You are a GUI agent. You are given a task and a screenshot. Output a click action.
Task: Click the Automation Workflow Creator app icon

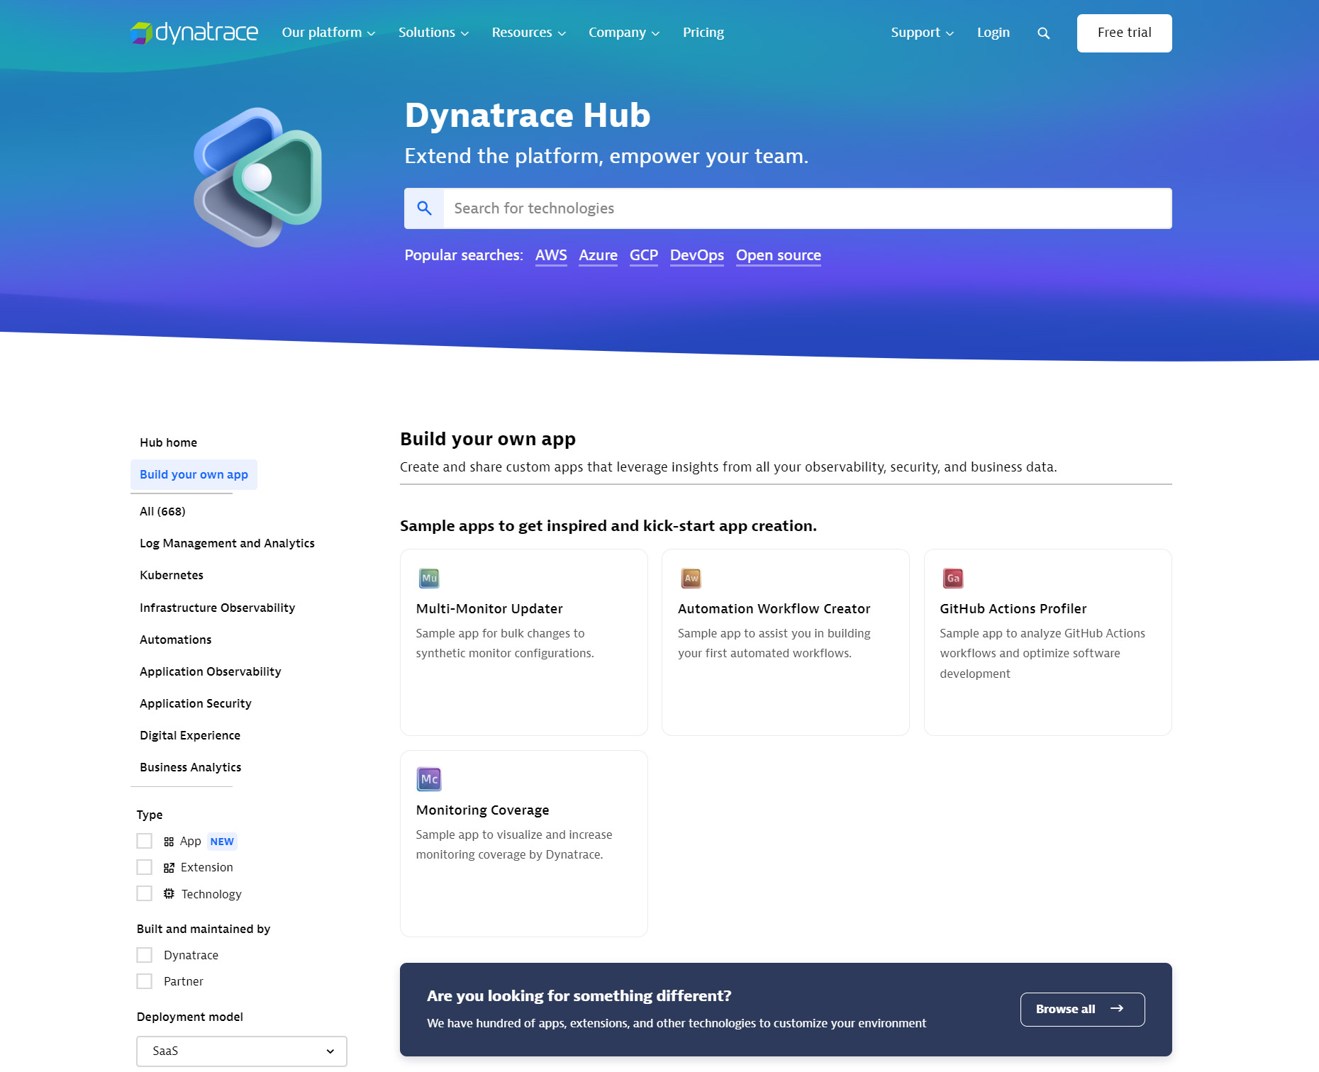[691, 578]
